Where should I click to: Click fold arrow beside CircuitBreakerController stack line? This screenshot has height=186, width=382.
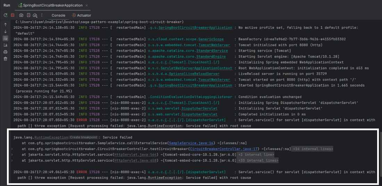(11, 149)
